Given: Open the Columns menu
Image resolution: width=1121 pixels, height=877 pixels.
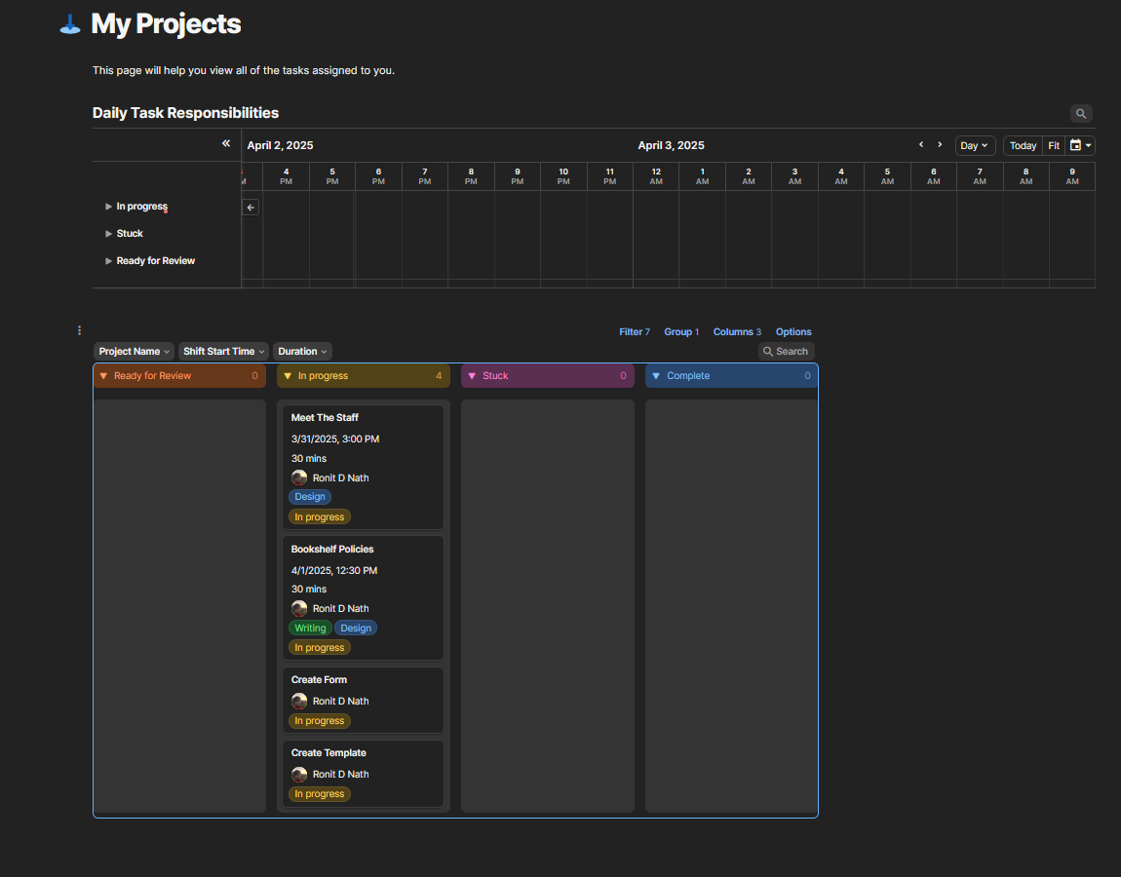Looking at the screenshot, I should pyautogui.click(x=737, y=332).
